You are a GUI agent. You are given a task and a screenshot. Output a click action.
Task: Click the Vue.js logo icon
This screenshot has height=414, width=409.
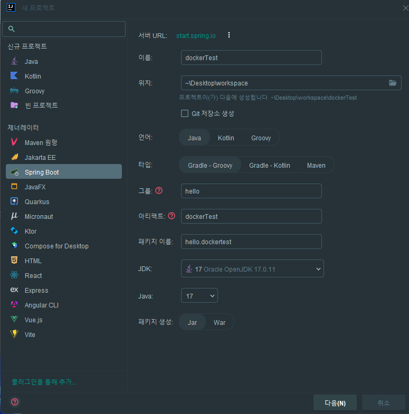click(14, 319)
